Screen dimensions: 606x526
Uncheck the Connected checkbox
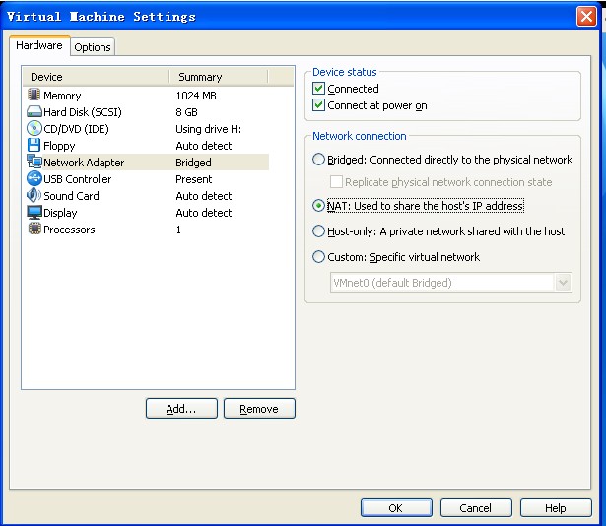coord(318,89)
